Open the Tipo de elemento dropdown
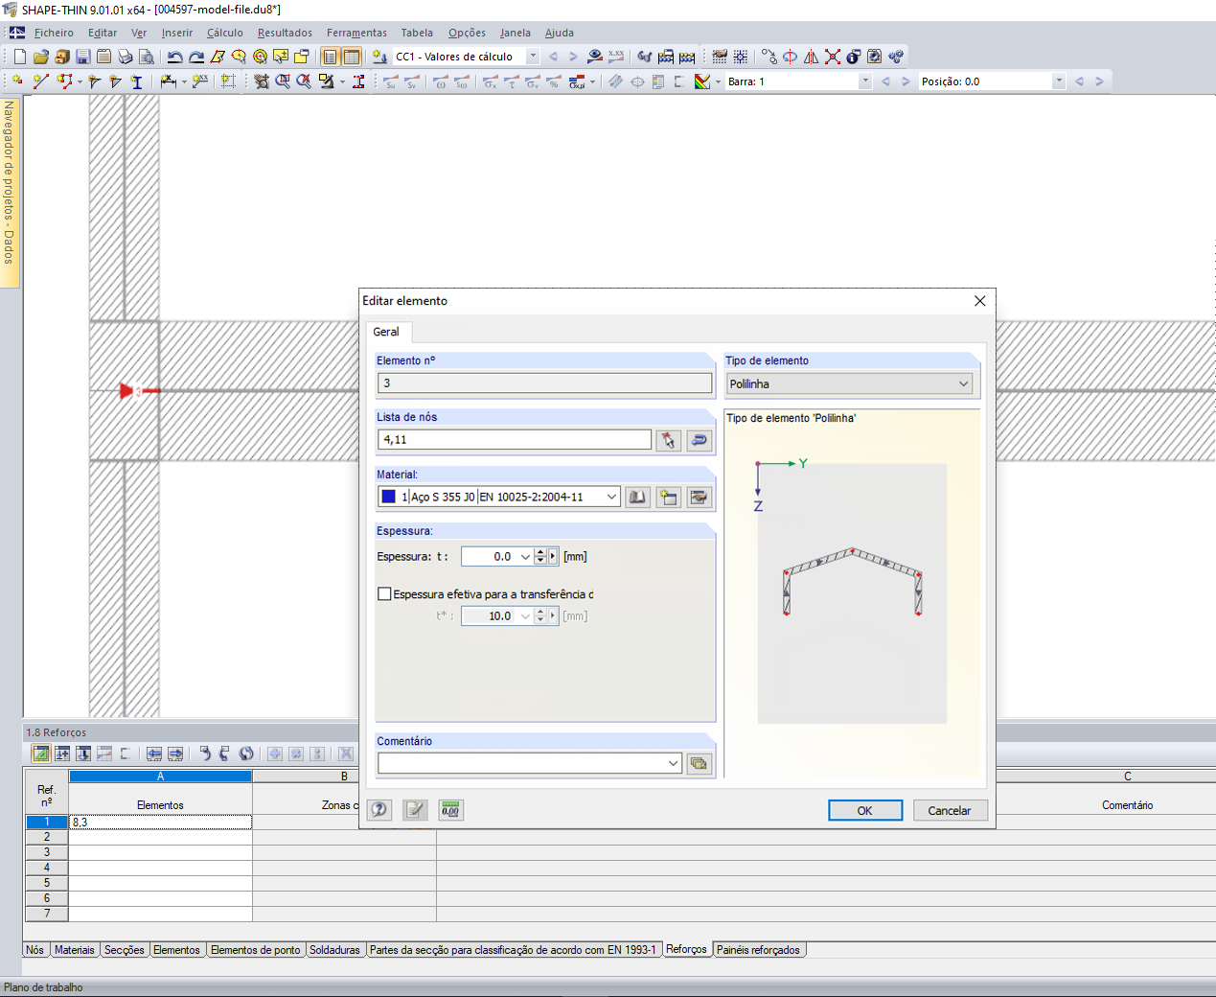Viewport: 1216px width, 997px height. [964, 383]
